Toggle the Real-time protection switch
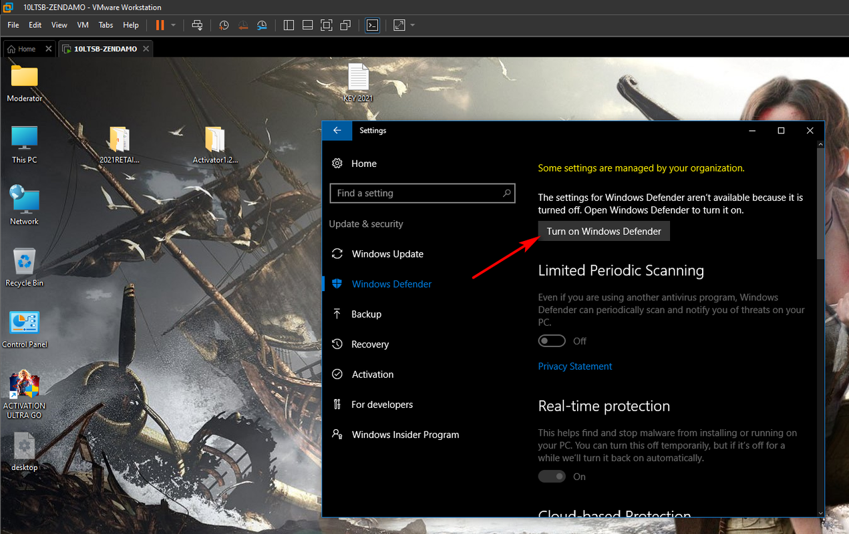Screen dimensions: 849x534 [552, 477]
